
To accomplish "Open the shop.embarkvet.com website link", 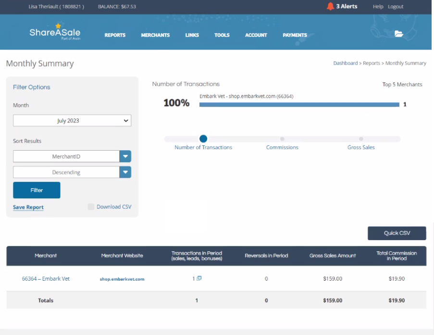I will [122, 279].
